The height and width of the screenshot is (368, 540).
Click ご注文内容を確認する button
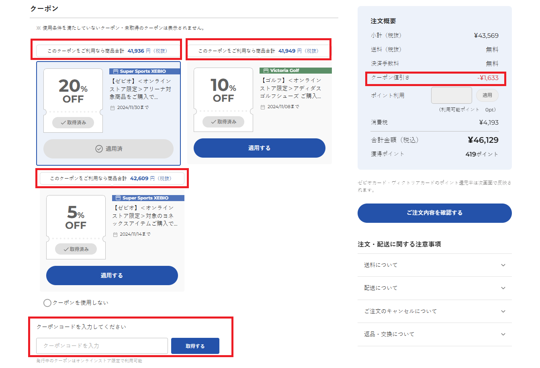(435, 213)
